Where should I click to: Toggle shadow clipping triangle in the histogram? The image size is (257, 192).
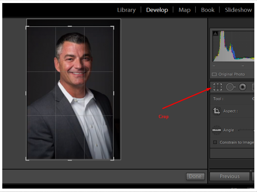tap(215, 33)
